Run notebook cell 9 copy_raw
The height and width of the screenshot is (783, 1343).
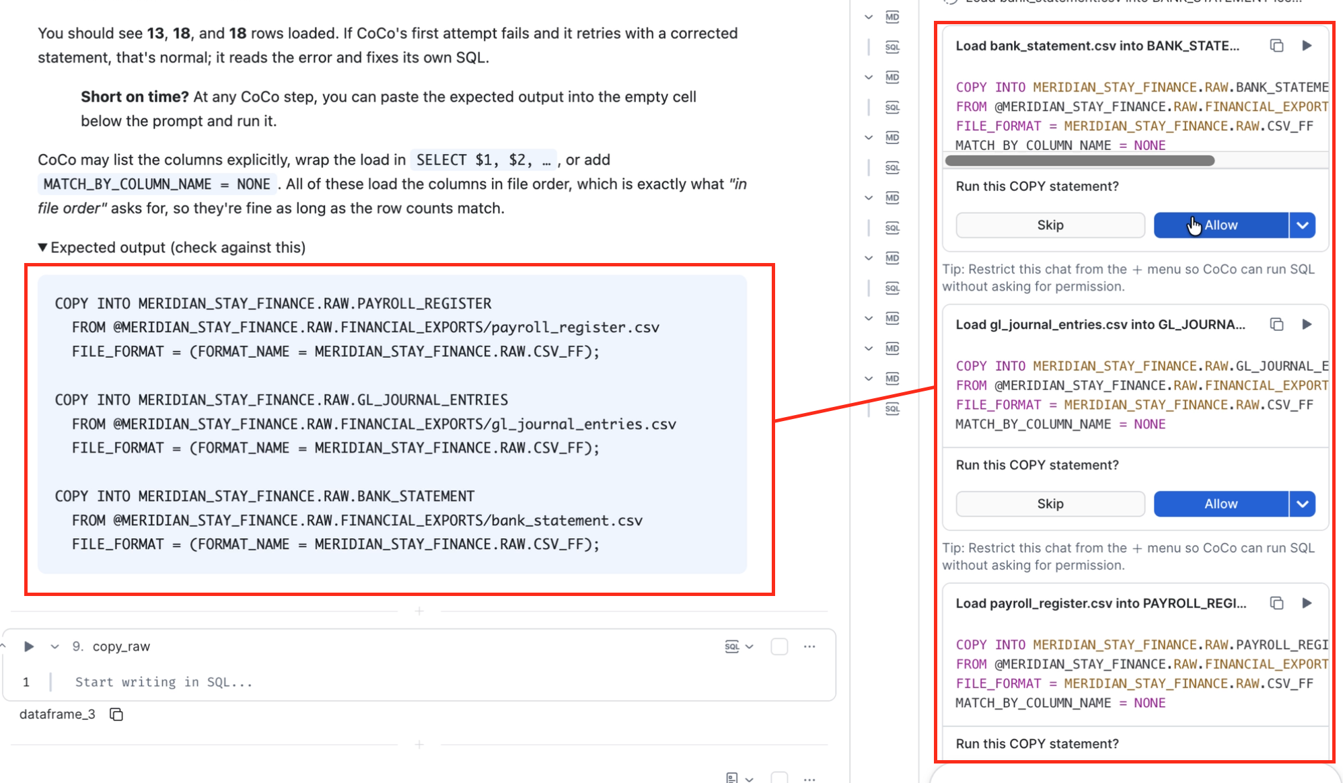[x=28, y=646]
